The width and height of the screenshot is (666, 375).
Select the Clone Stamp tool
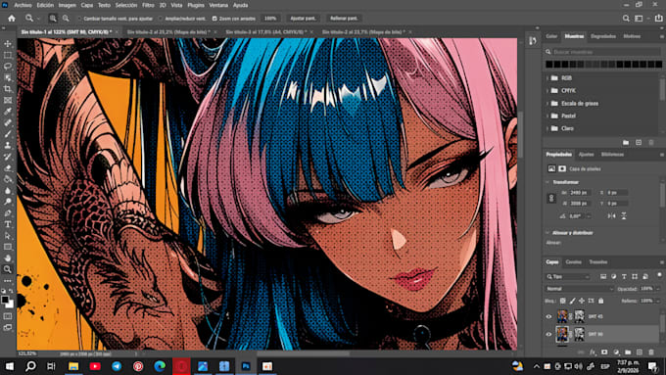(8, 145)
